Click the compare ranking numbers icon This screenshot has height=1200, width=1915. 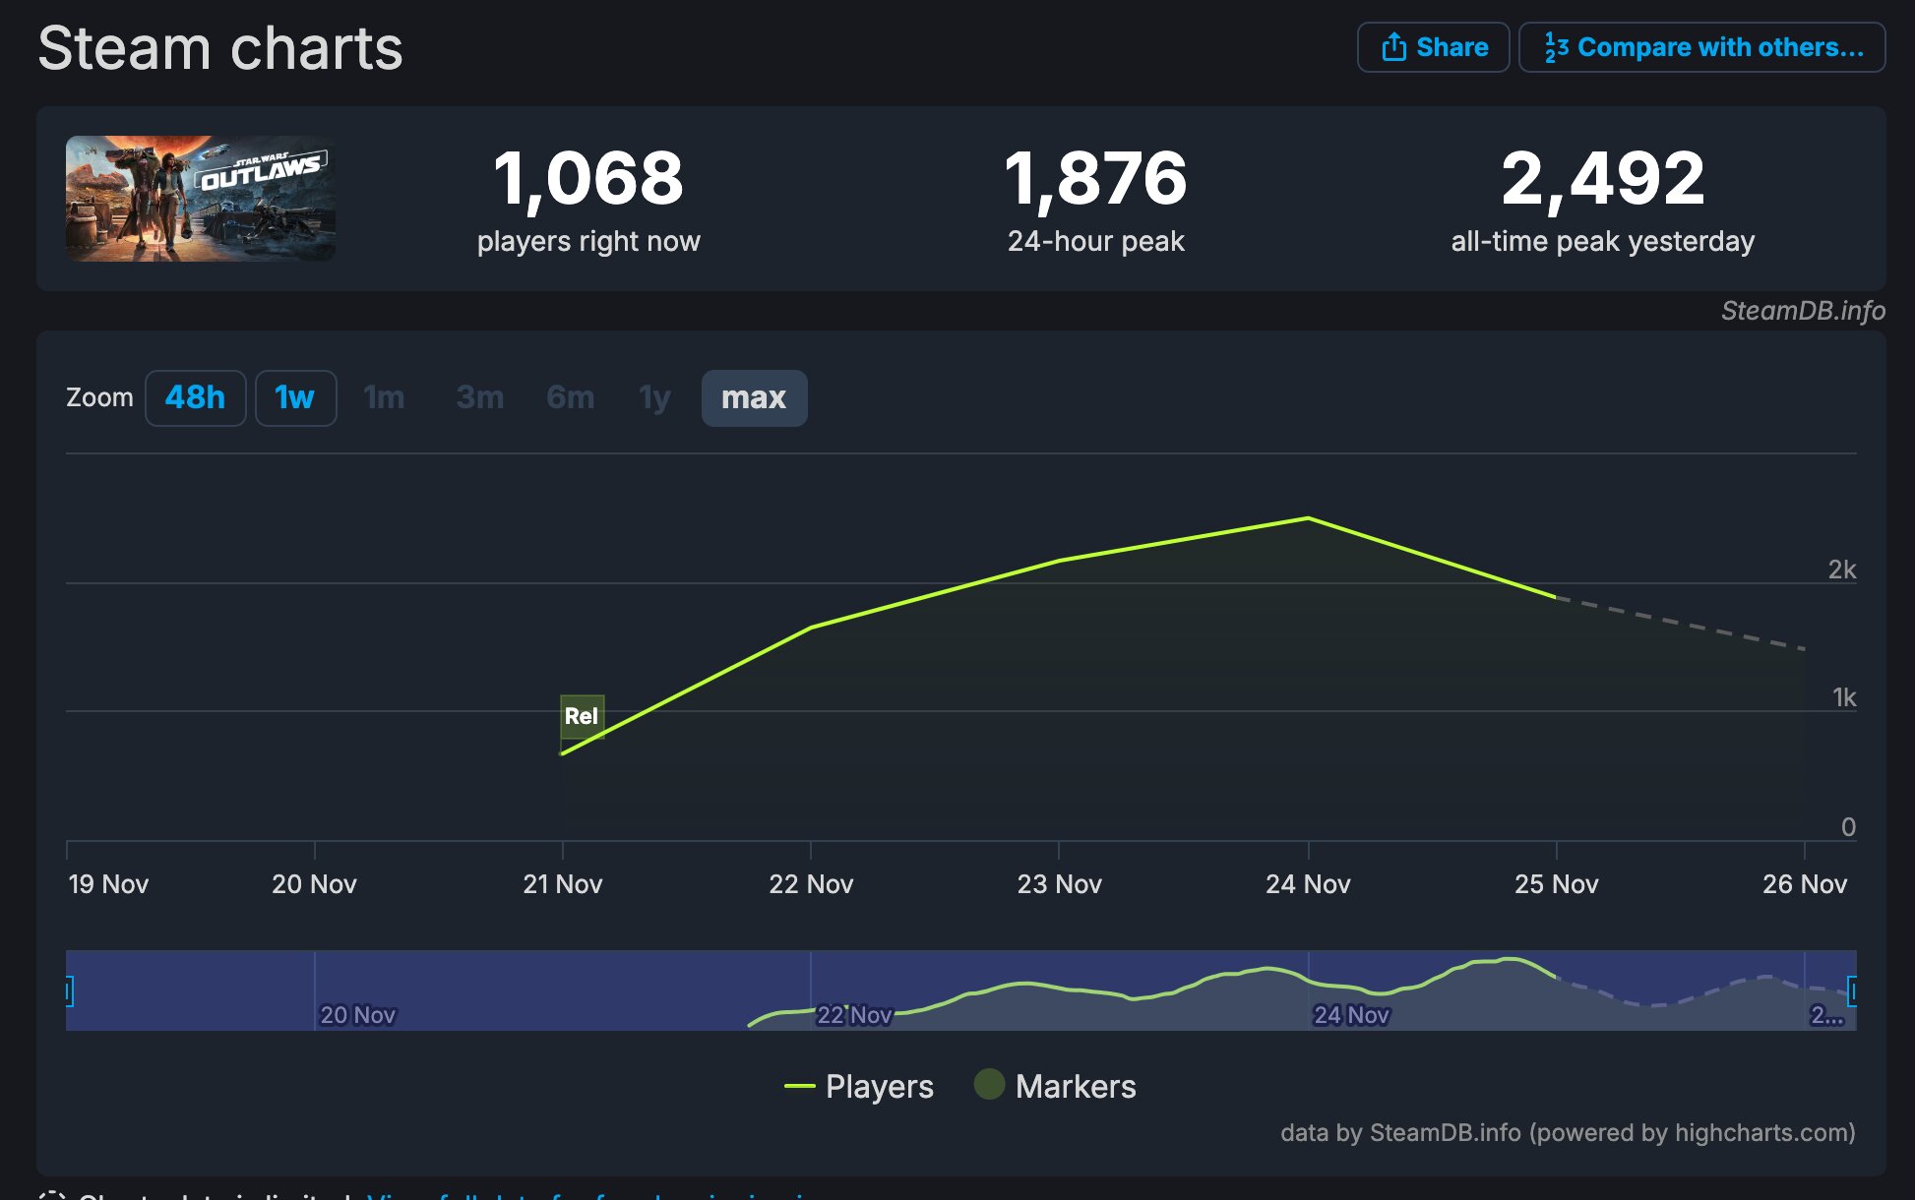click(x=1556, y=47)
